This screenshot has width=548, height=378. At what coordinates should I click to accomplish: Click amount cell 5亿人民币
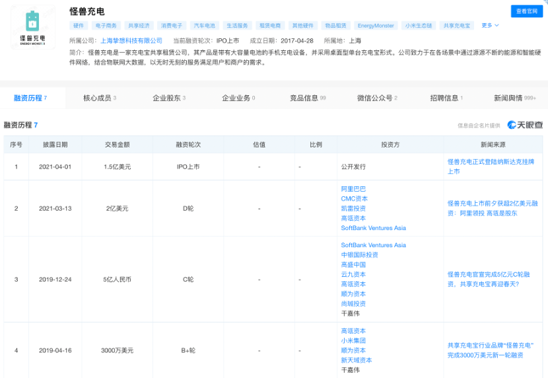[x=118, y=280]
